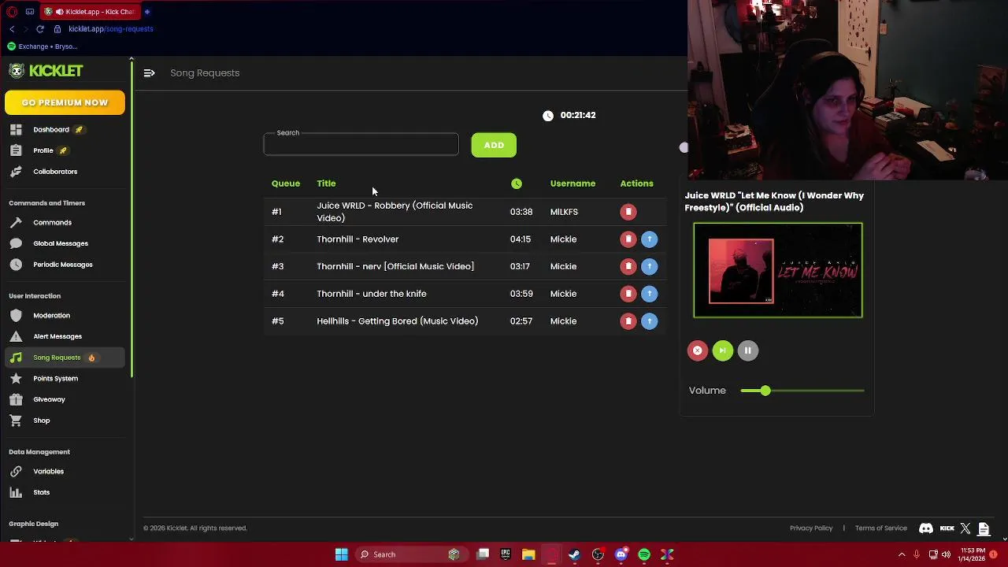
Task: Delete Juice WRLD - Robbery from the queue
Action: point(628,212)
